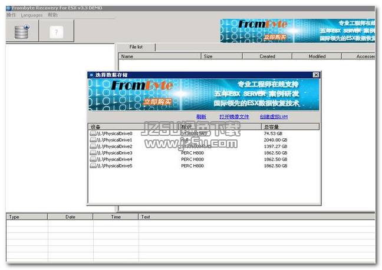Click PERC H800 label for PhysicalDrive5

point(192,166)
